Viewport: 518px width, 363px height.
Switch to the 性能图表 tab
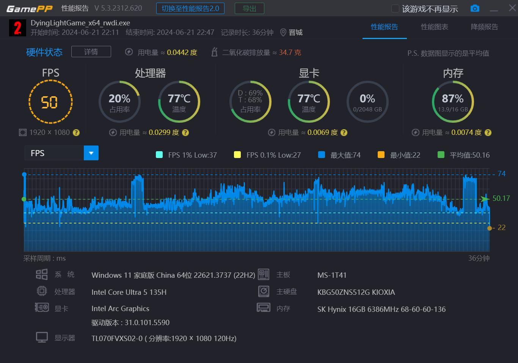point(435,27)
